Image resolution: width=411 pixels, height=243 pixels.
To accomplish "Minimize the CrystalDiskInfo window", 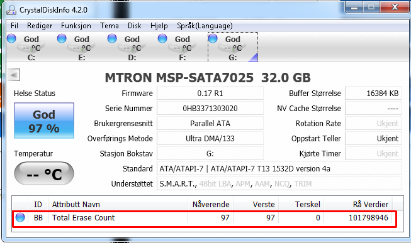I will [x=354, y=8].
